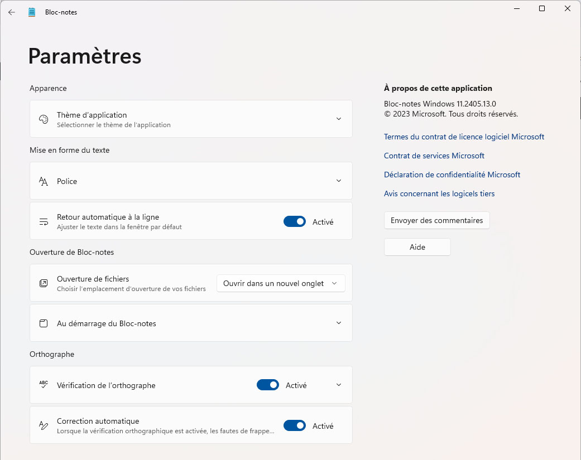Screen dimensions: 581x460
Task: Go back with the arrow icon
Action: click(12, 12)
